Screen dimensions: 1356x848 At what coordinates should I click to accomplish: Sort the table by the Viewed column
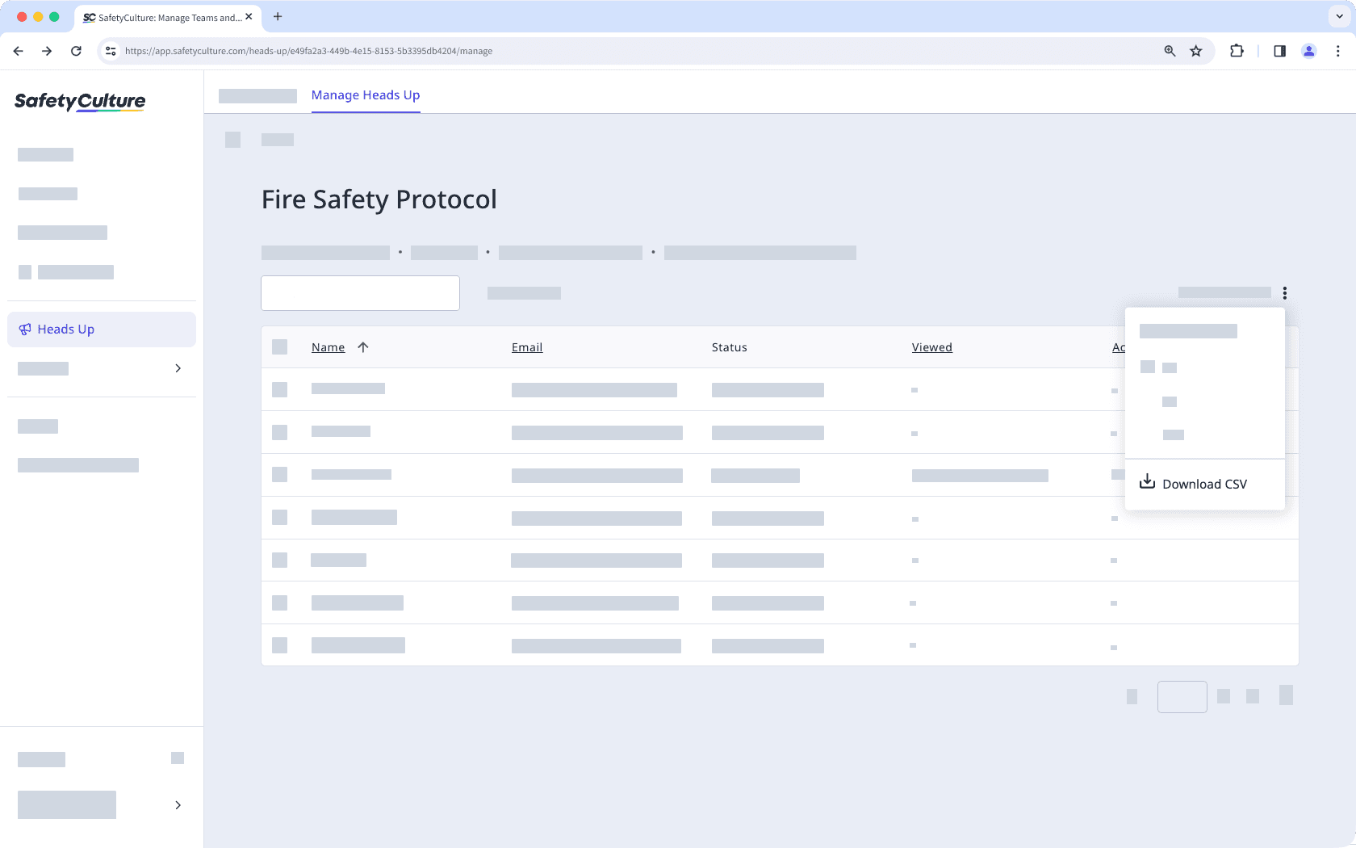[931, 346]
